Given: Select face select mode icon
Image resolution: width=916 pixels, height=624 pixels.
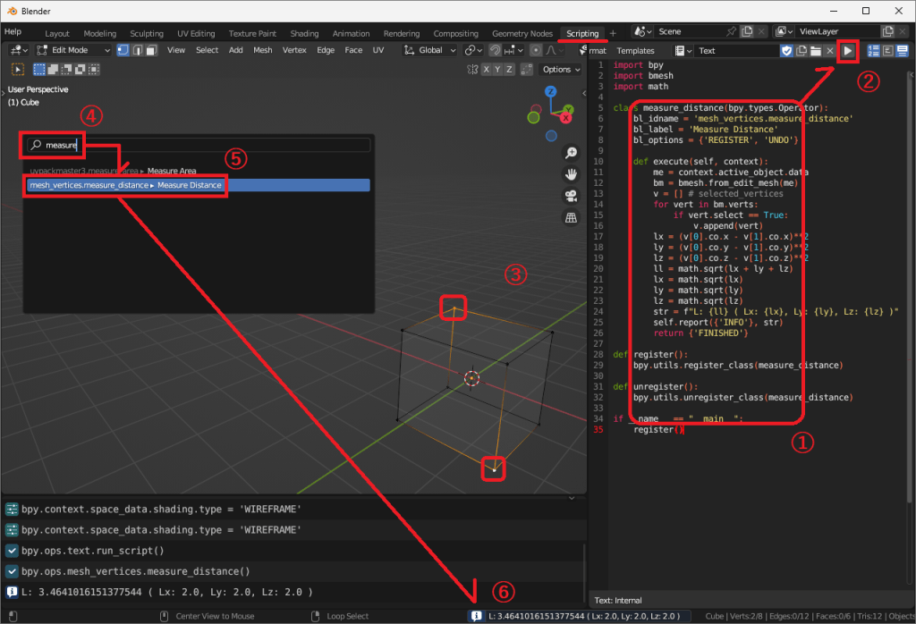Looking at the screenshot, I should 151,50.
